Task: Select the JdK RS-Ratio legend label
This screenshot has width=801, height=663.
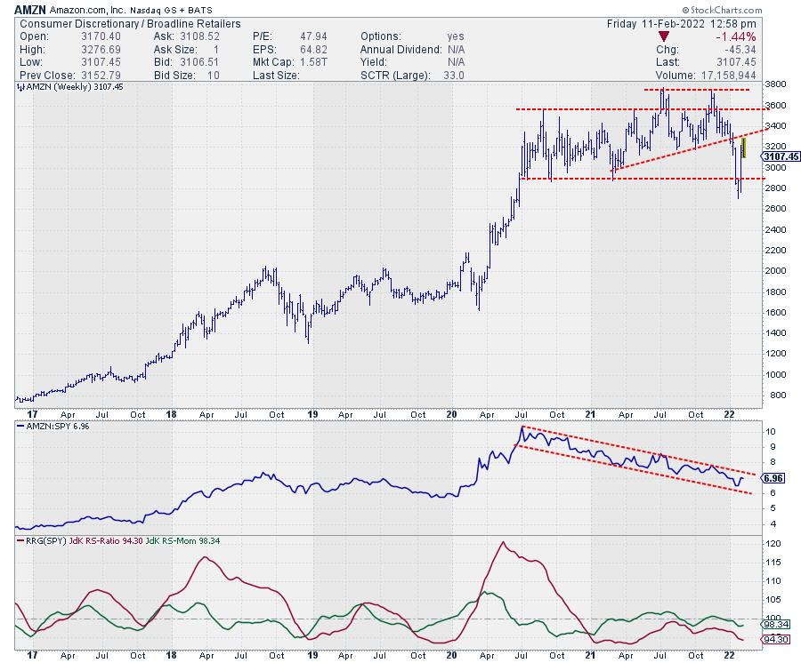Action: [94, 539]
